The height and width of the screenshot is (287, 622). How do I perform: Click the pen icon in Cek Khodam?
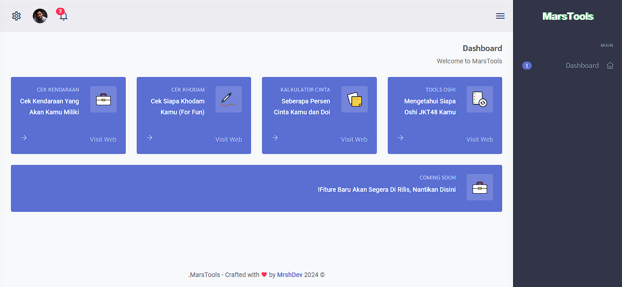pos(229,99)
